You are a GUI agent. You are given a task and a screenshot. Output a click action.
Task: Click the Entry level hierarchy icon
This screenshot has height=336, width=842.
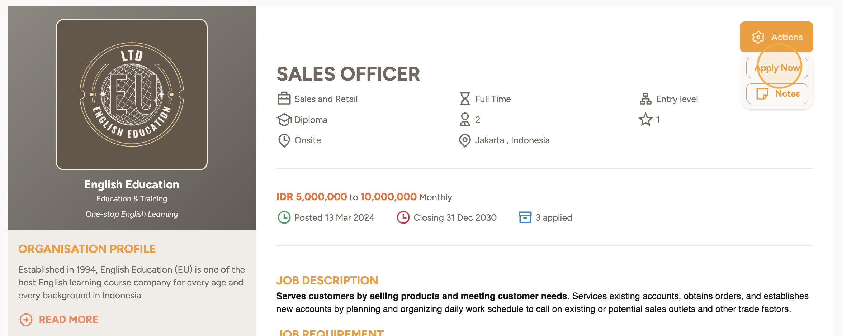(x=645, y=99)
